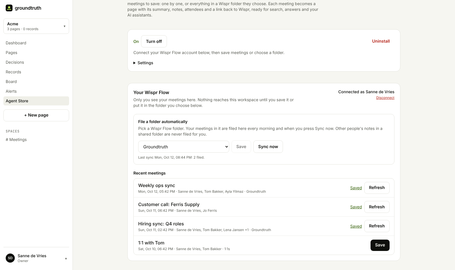Click the "File a folder automatically" heading
Viewport: 455px width, 270px height.
pos(163,122)
